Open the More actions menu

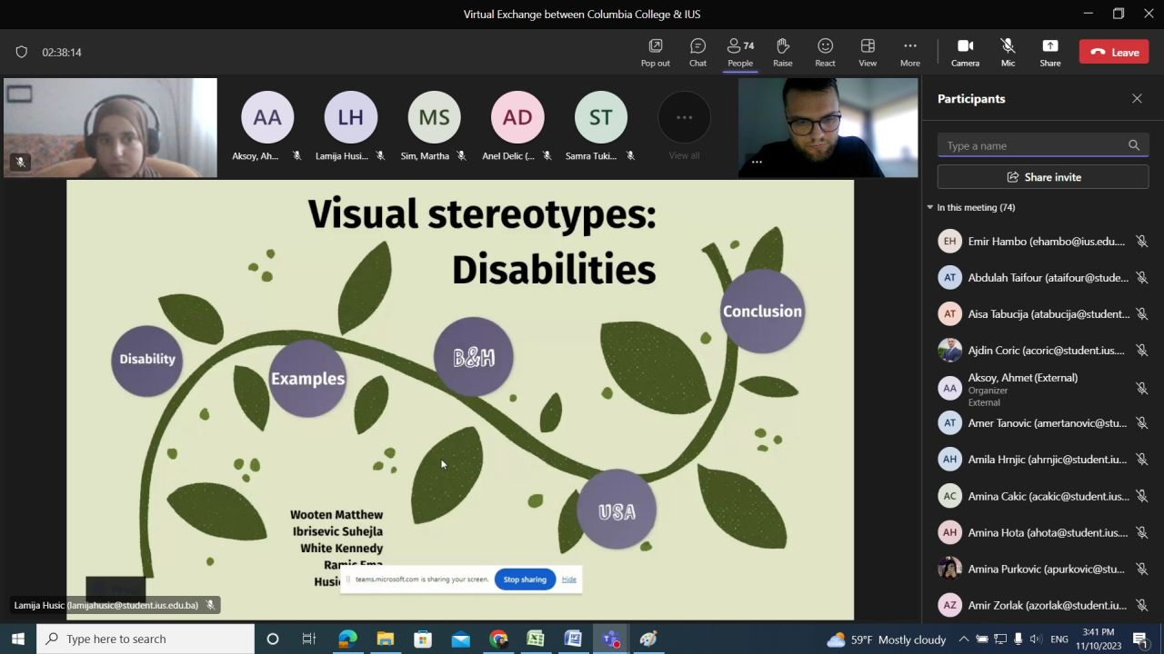(909, 52)
